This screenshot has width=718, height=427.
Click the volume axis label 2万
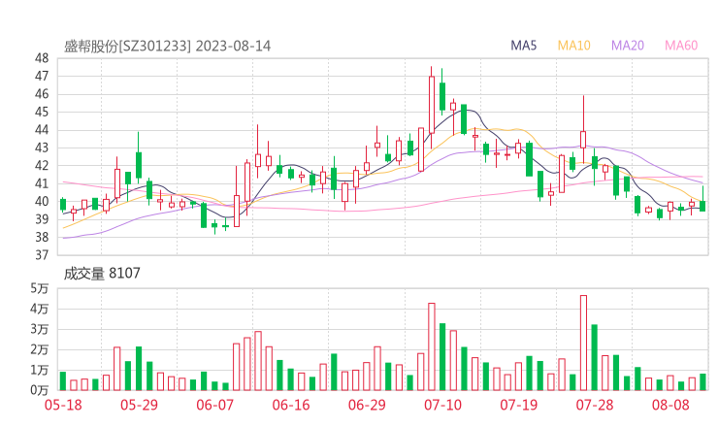click(x=40, y=349)
